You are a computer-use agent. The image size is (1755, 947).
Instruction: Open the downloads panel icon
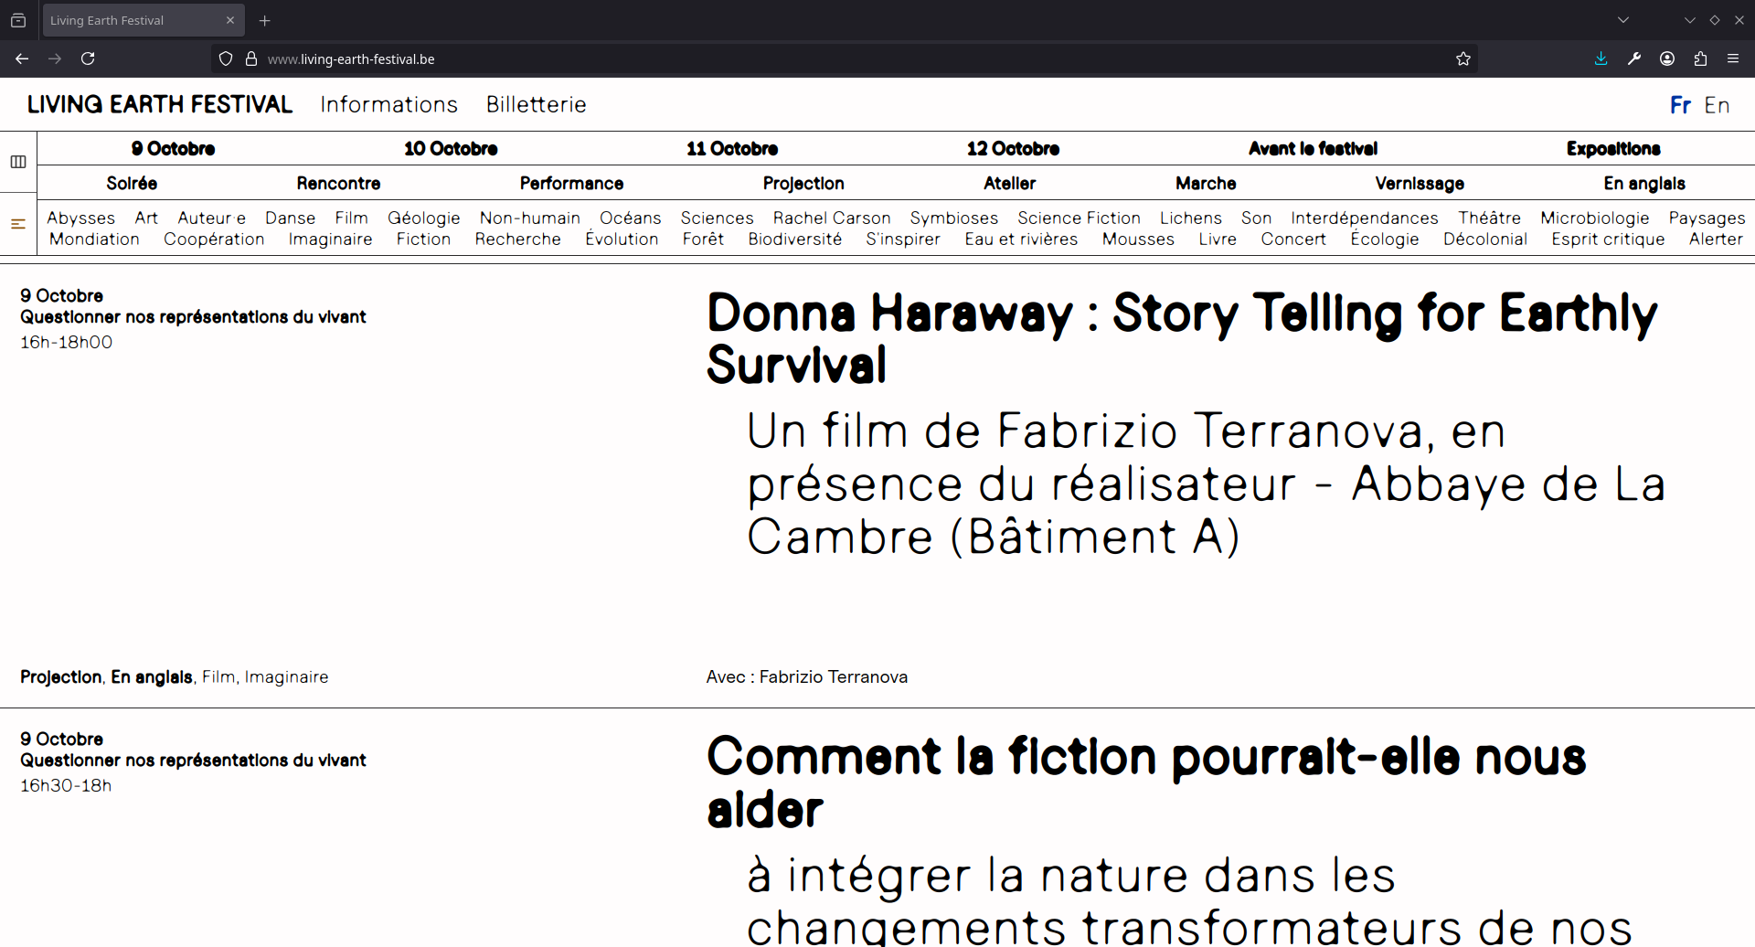pos(1601,59)
